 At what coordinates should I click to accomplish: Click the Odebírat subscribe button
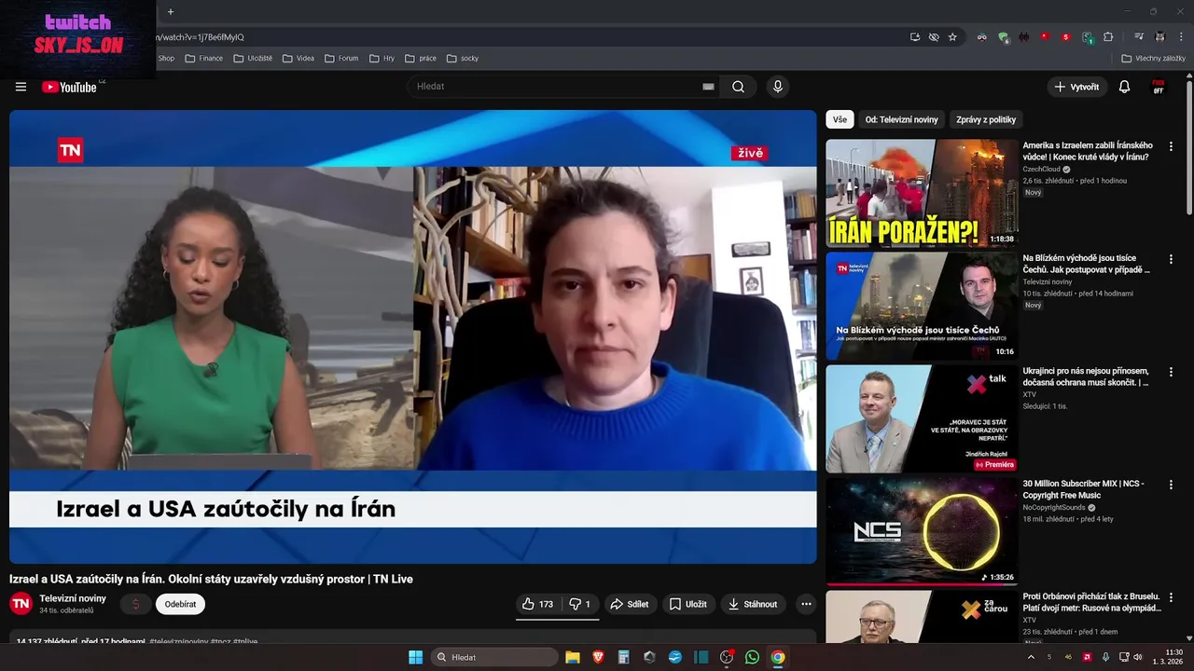[x=180, y=604]
